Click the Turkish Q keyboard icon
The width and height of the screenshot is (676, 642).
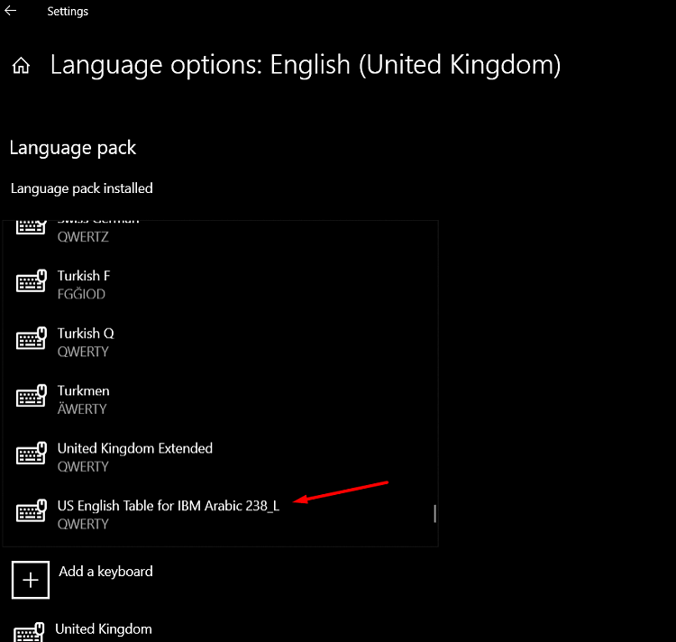32,340
